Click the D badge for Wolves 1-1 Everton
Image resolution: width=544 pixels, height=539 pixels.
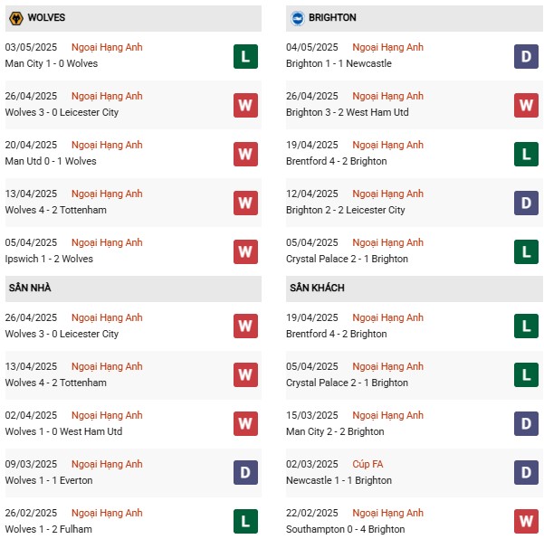(245, 473)
